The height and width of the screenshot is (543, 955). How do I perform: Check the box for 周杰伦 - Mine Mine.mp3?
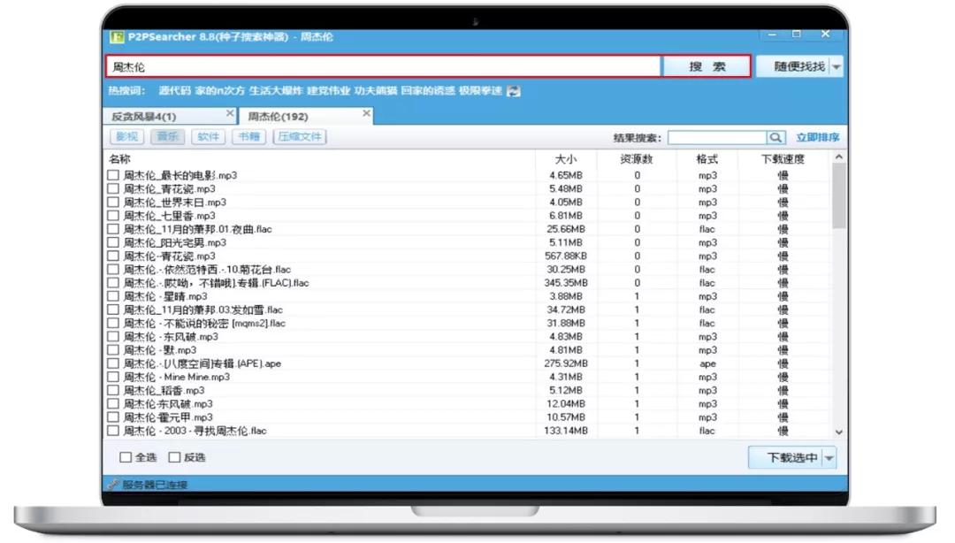[112, 378]
